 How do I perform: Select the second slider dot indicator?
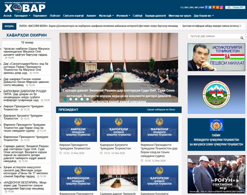pos(71,99)
